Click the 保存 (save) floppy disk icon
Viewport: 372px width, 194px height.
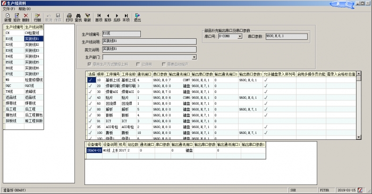(x=58, y=18)
